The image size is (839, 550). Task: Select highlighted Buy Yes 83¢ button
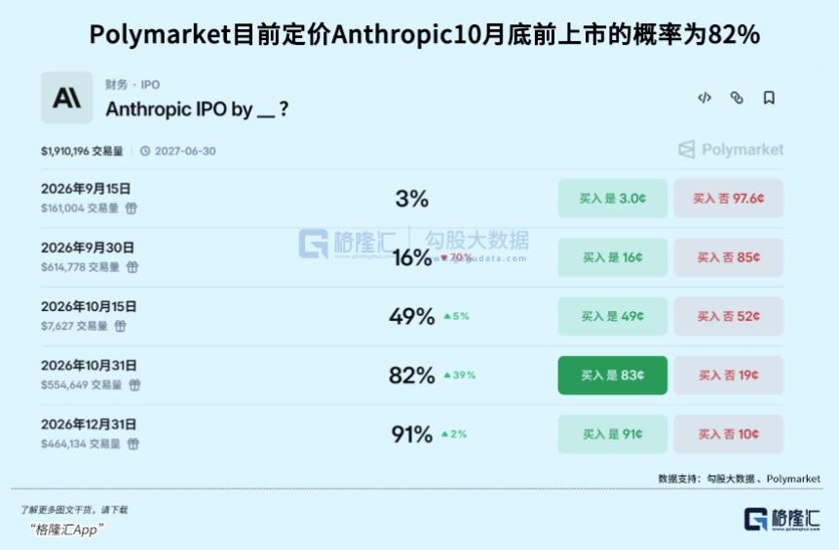pyautogui.click(x=613, y=375)
